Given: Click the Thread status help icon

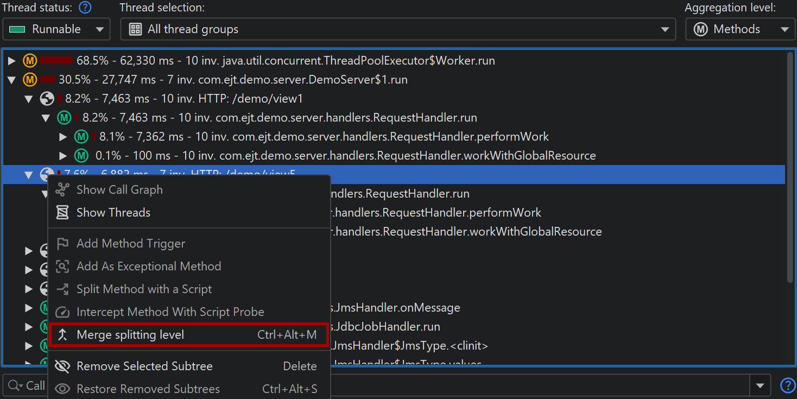Looking at the screenshot, I should click(x=85, y=8).
